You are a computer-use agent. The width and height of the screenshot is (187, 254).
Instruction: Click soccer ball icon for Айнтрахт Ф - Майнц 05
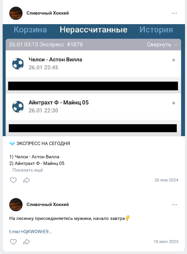(18, 107)
